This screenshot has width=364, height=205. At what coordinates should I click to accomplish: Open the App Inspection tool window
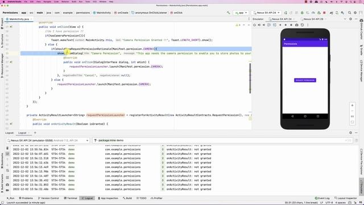click(x=108, y=198)
